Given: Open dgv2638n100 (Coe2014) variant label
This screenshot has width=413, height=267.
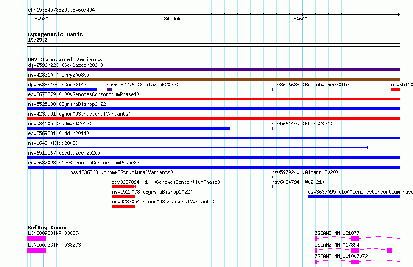Looking at the screenshot, I should coord(57,85).
